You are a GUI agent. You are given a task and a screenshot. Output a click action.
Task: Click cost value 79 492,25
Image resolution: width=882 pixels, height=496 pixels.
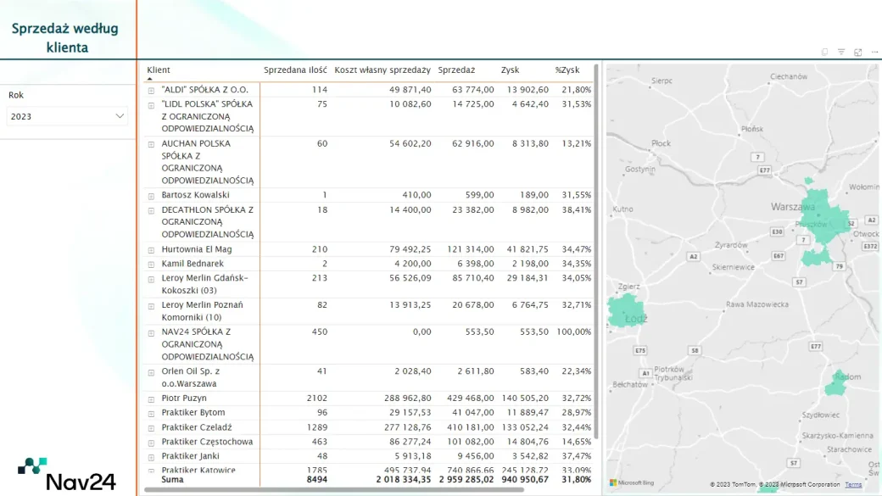pyautogui.click(x=410, y=249)
